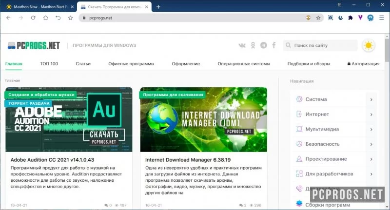
Task: Open the Для разработчиков navigation category
Action: point(329,174)
